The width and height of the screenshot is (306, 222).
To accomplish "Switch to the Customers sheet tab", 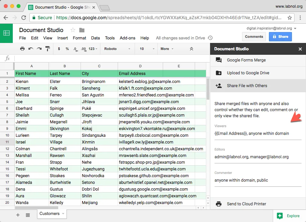I will pyautogui.click(x=49, y=214).
